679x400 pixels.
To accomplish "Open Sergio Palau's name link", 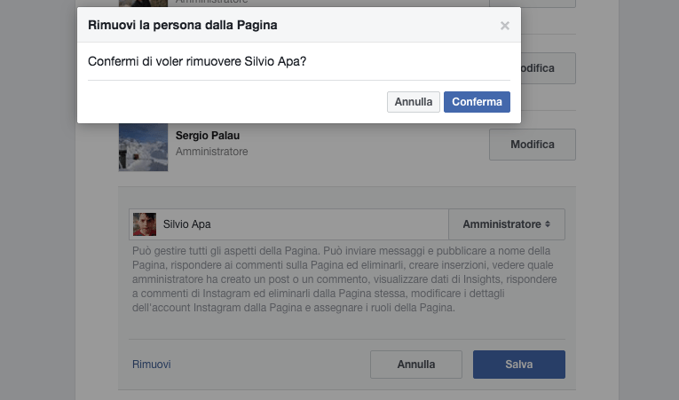I will click(208, 136).
